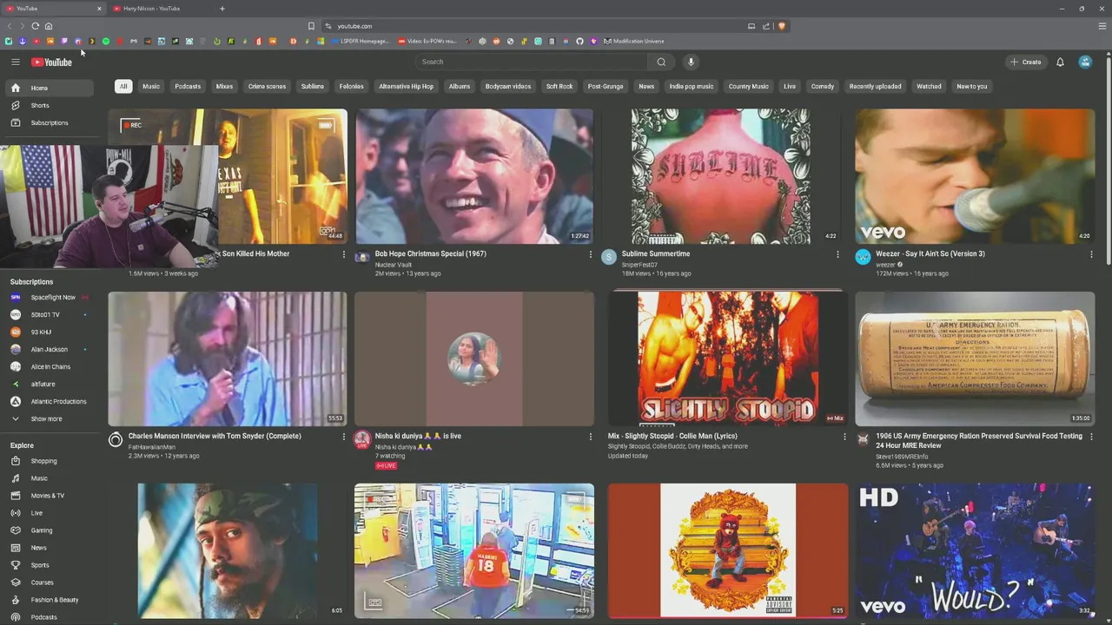
Task: Open options for Son Killed His Mother video
Action: coord(343,254)
